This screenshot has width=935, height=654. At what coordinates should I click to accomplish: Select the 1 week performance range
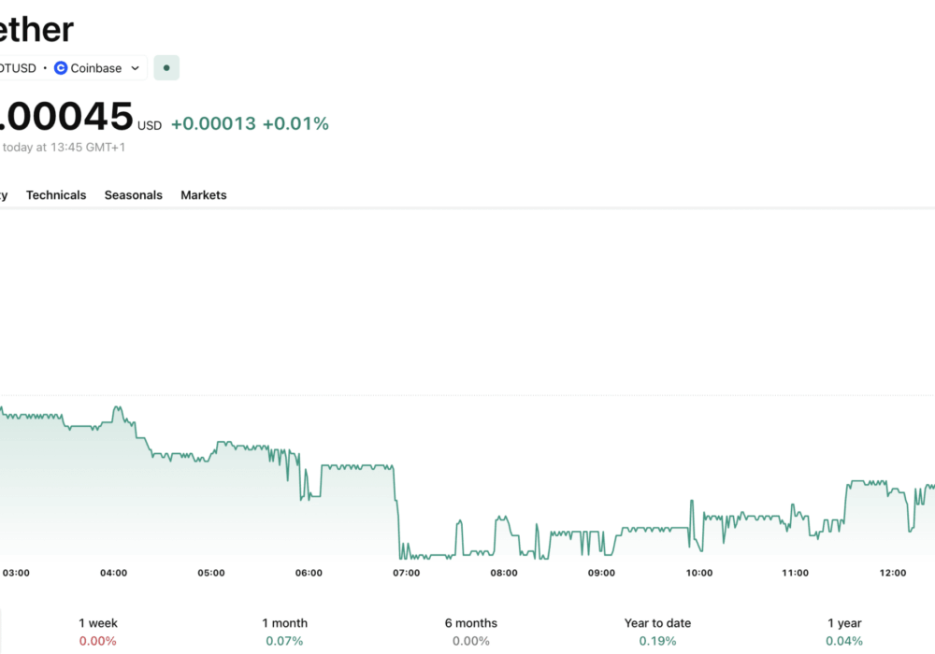click(98, 632)
